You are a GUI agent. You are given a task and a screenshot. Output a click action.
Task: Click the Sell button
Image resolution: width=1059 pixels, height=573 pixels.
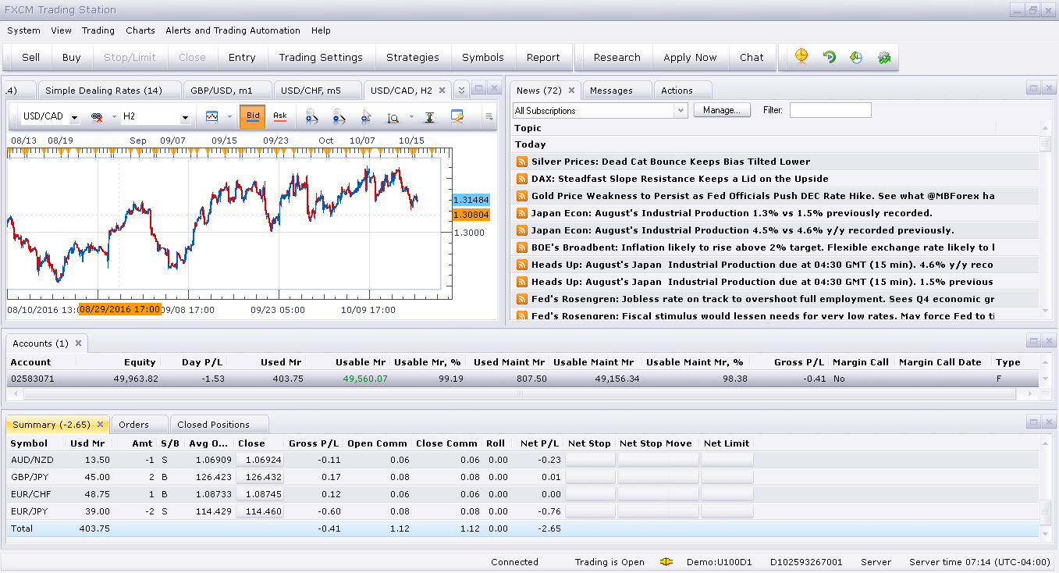(30, 57)
